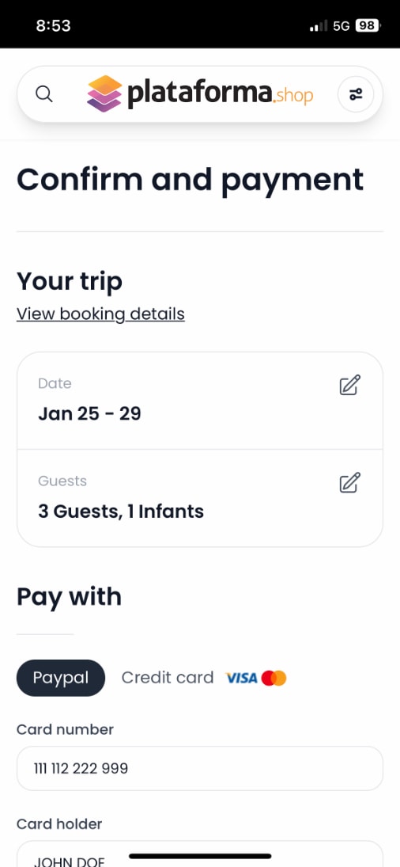Tap the 5G network indicator
The image size is (400, 867).
pyautogui.click(x=342, y=25)
